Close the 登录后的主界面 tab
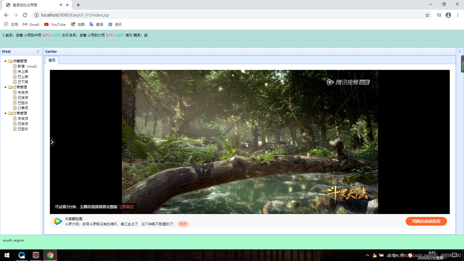464x261 pixels. point(67,5)
